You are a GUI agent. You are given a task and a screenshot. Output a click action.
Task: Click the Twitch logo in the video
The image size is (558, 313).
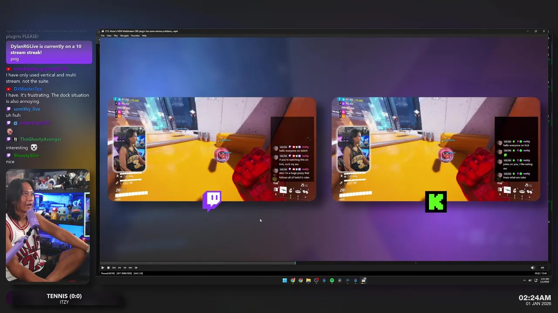coord(212,201)
